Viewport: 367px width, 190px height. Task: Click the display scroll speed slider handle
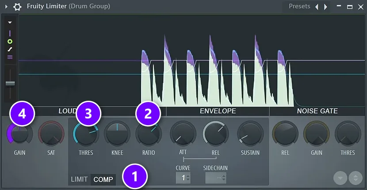click(x=10, y=84)
